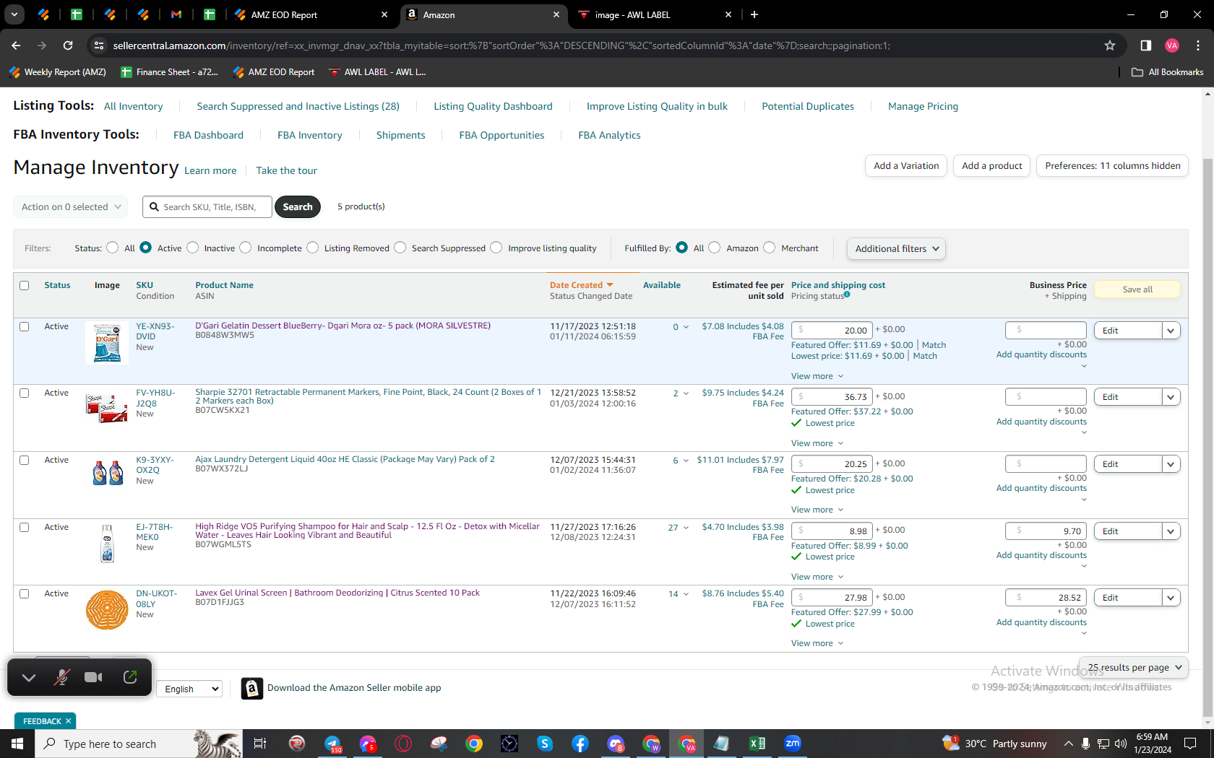The height and width of the screenshot is (758, 1214).
Task: Select the Search Suppressed status filter
Action: [400, 248]
